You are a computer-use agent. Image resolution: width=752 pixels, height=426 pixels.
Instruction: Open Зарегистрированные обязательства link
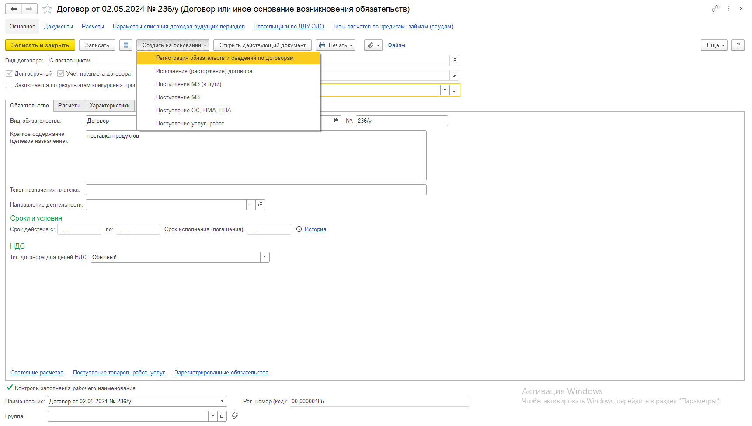pyautogui.click(x=221, y=373)
